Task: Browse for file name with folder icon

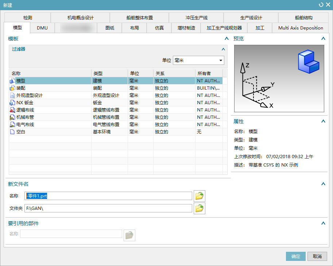Action: [199, 196]
